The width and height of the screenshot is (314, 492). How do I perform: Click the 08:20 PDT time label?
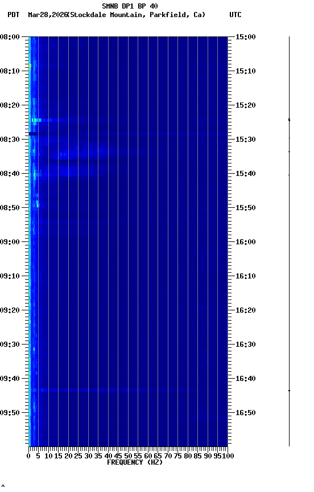tap(10, 105)
